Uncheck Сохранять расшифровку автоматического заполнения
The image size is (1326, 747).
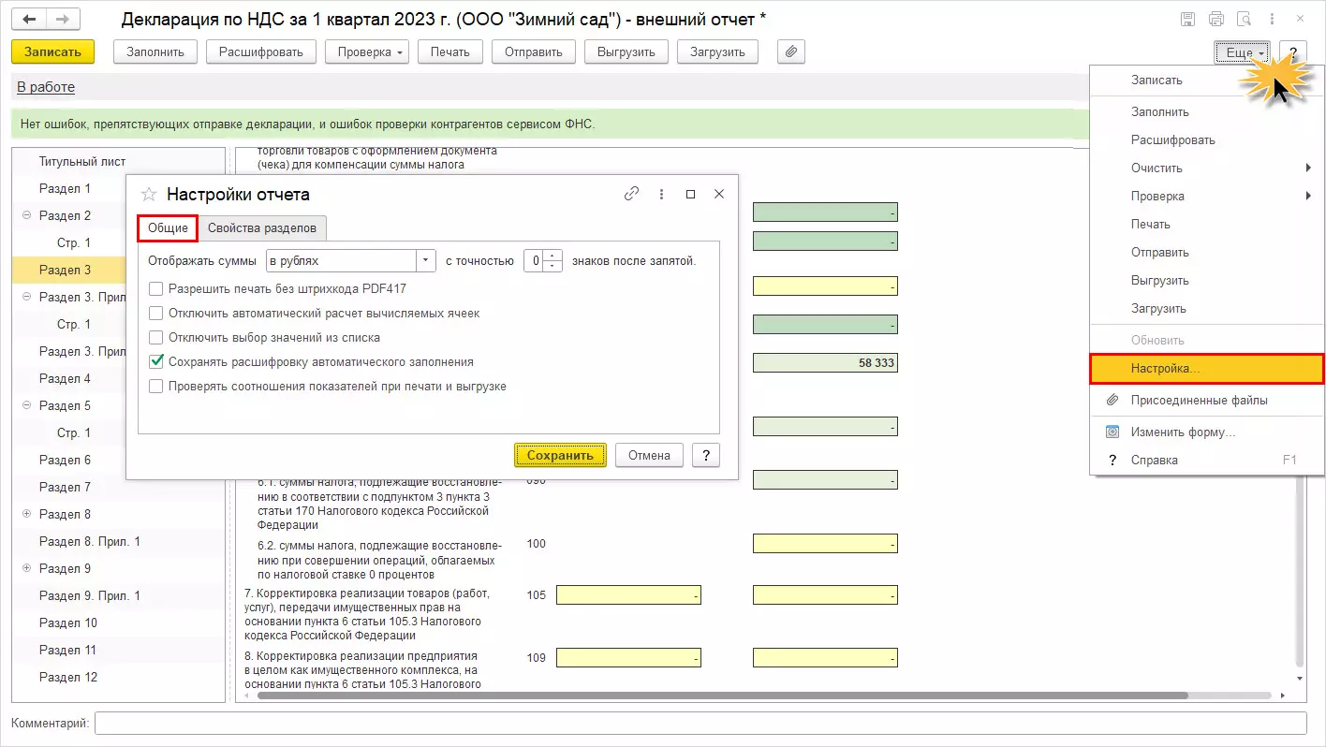(x=156, y=362)
